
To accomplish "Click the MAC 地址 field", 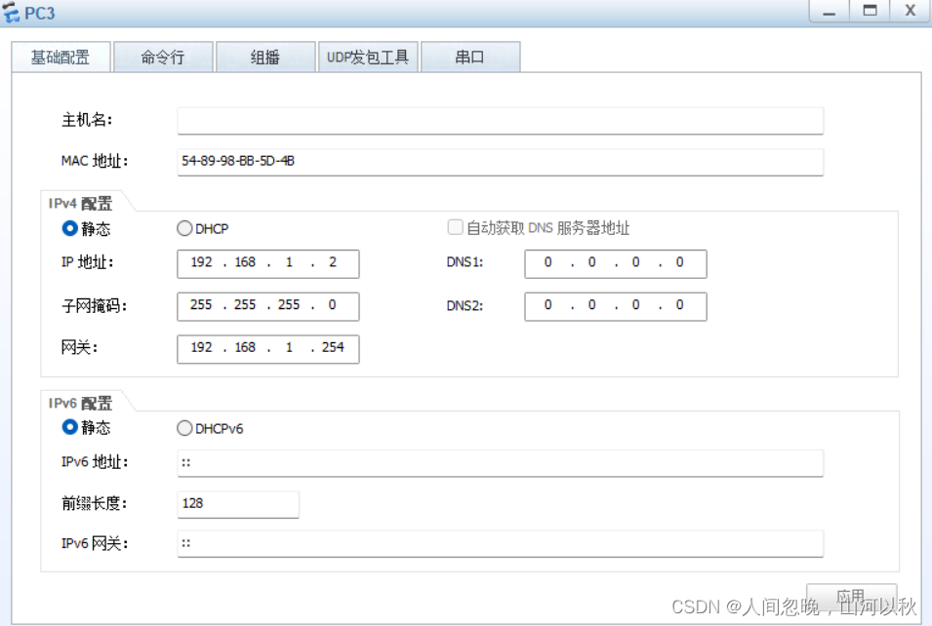I will 500,162.
